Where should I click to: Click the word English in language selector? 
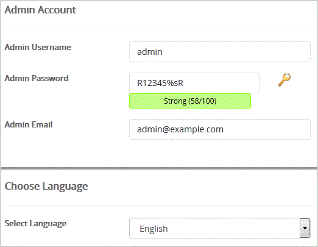(154, 229)
